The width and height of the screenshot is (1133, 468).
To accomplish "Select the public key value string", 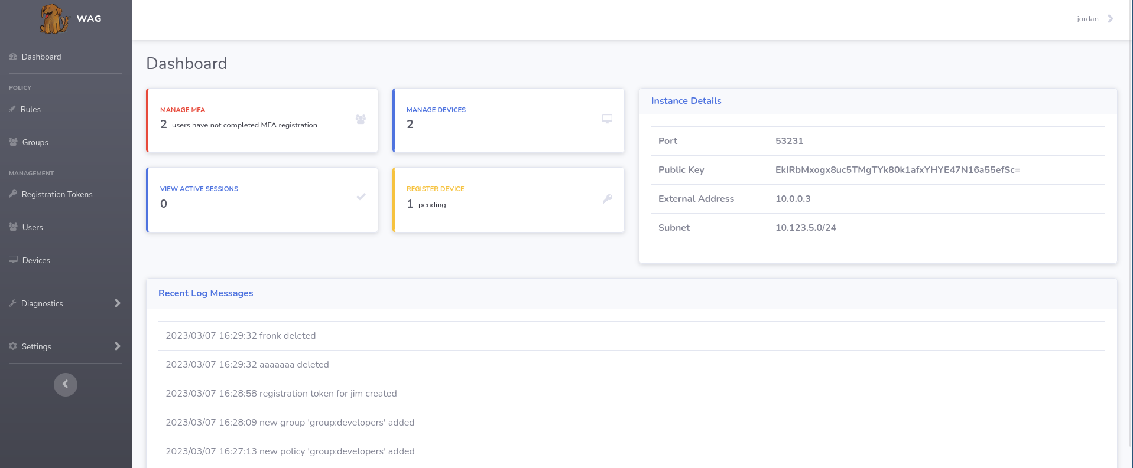I will (x=898, y=170).
